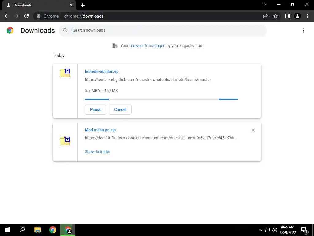Click the search magnifier icon
The image size is (314, 236).
(65, 30)
